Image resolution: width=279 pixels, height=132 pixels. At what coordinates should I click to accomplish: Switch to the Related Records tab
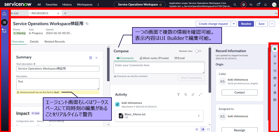55,42
